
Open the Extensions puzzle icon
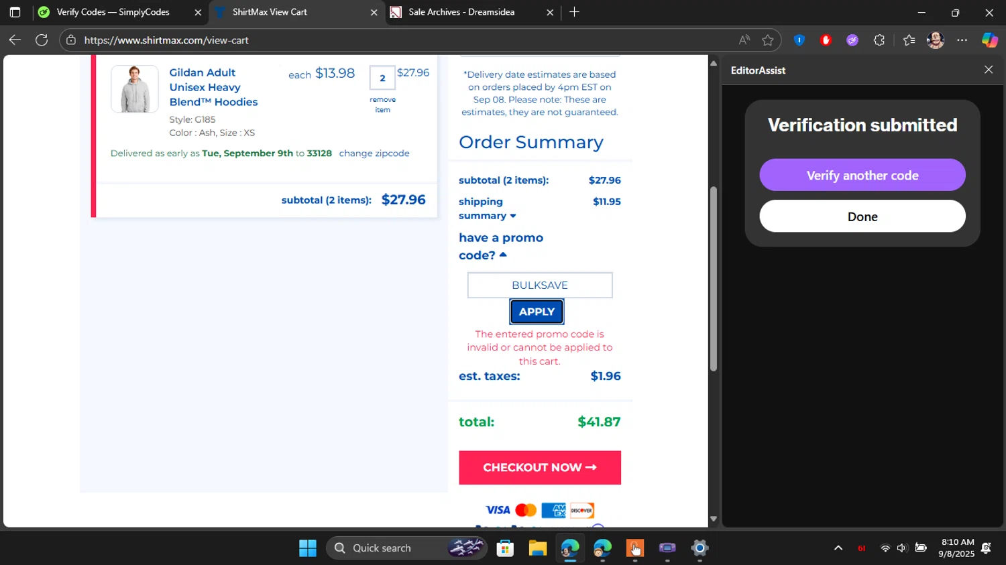(879, 40)
